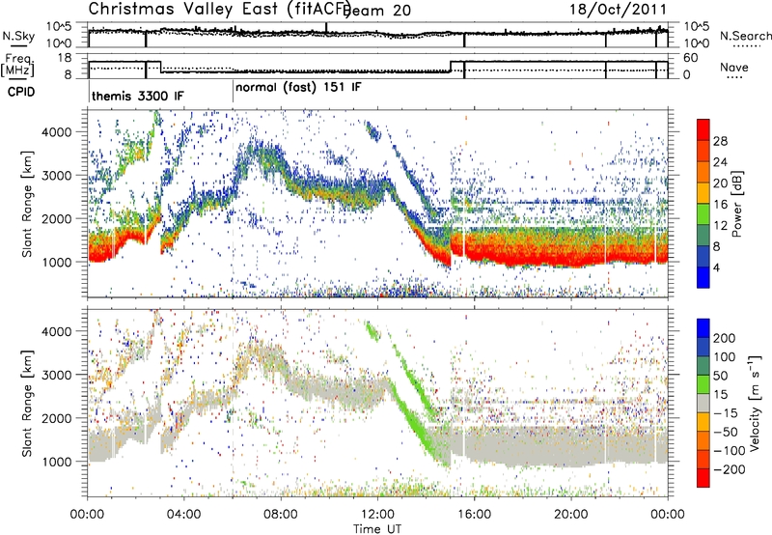The height and width of the screenshot is (535, 772).
Task: Click the plot title 'Christmas Valley East (fitACF)'
Action: [220, 9]
